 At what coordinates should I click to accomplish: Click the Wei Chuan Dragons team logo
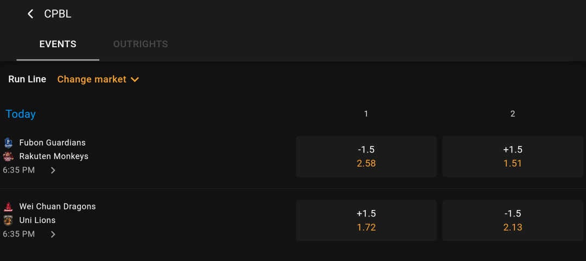point(8,207)
